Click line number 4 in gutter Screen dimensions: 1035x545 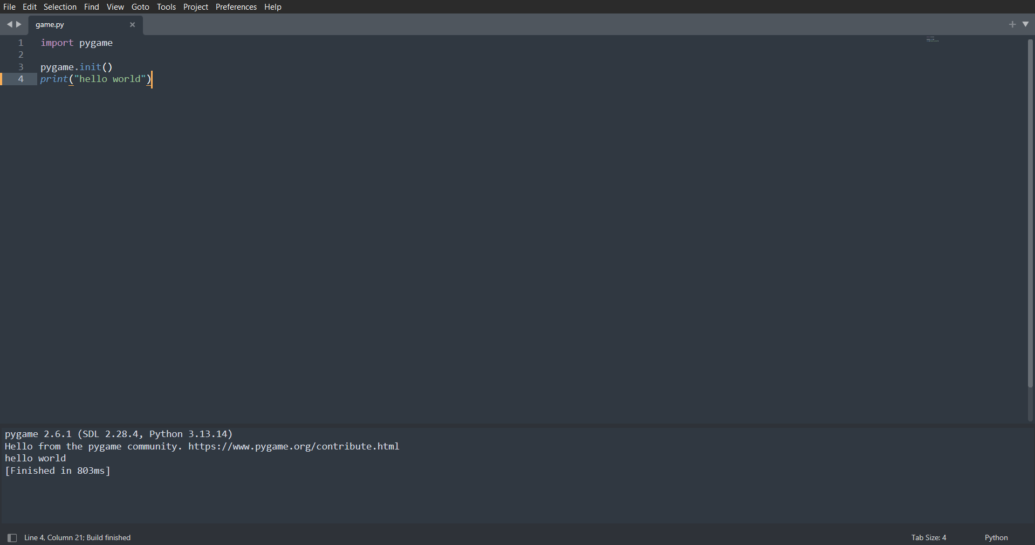click(x=21, y=79)
